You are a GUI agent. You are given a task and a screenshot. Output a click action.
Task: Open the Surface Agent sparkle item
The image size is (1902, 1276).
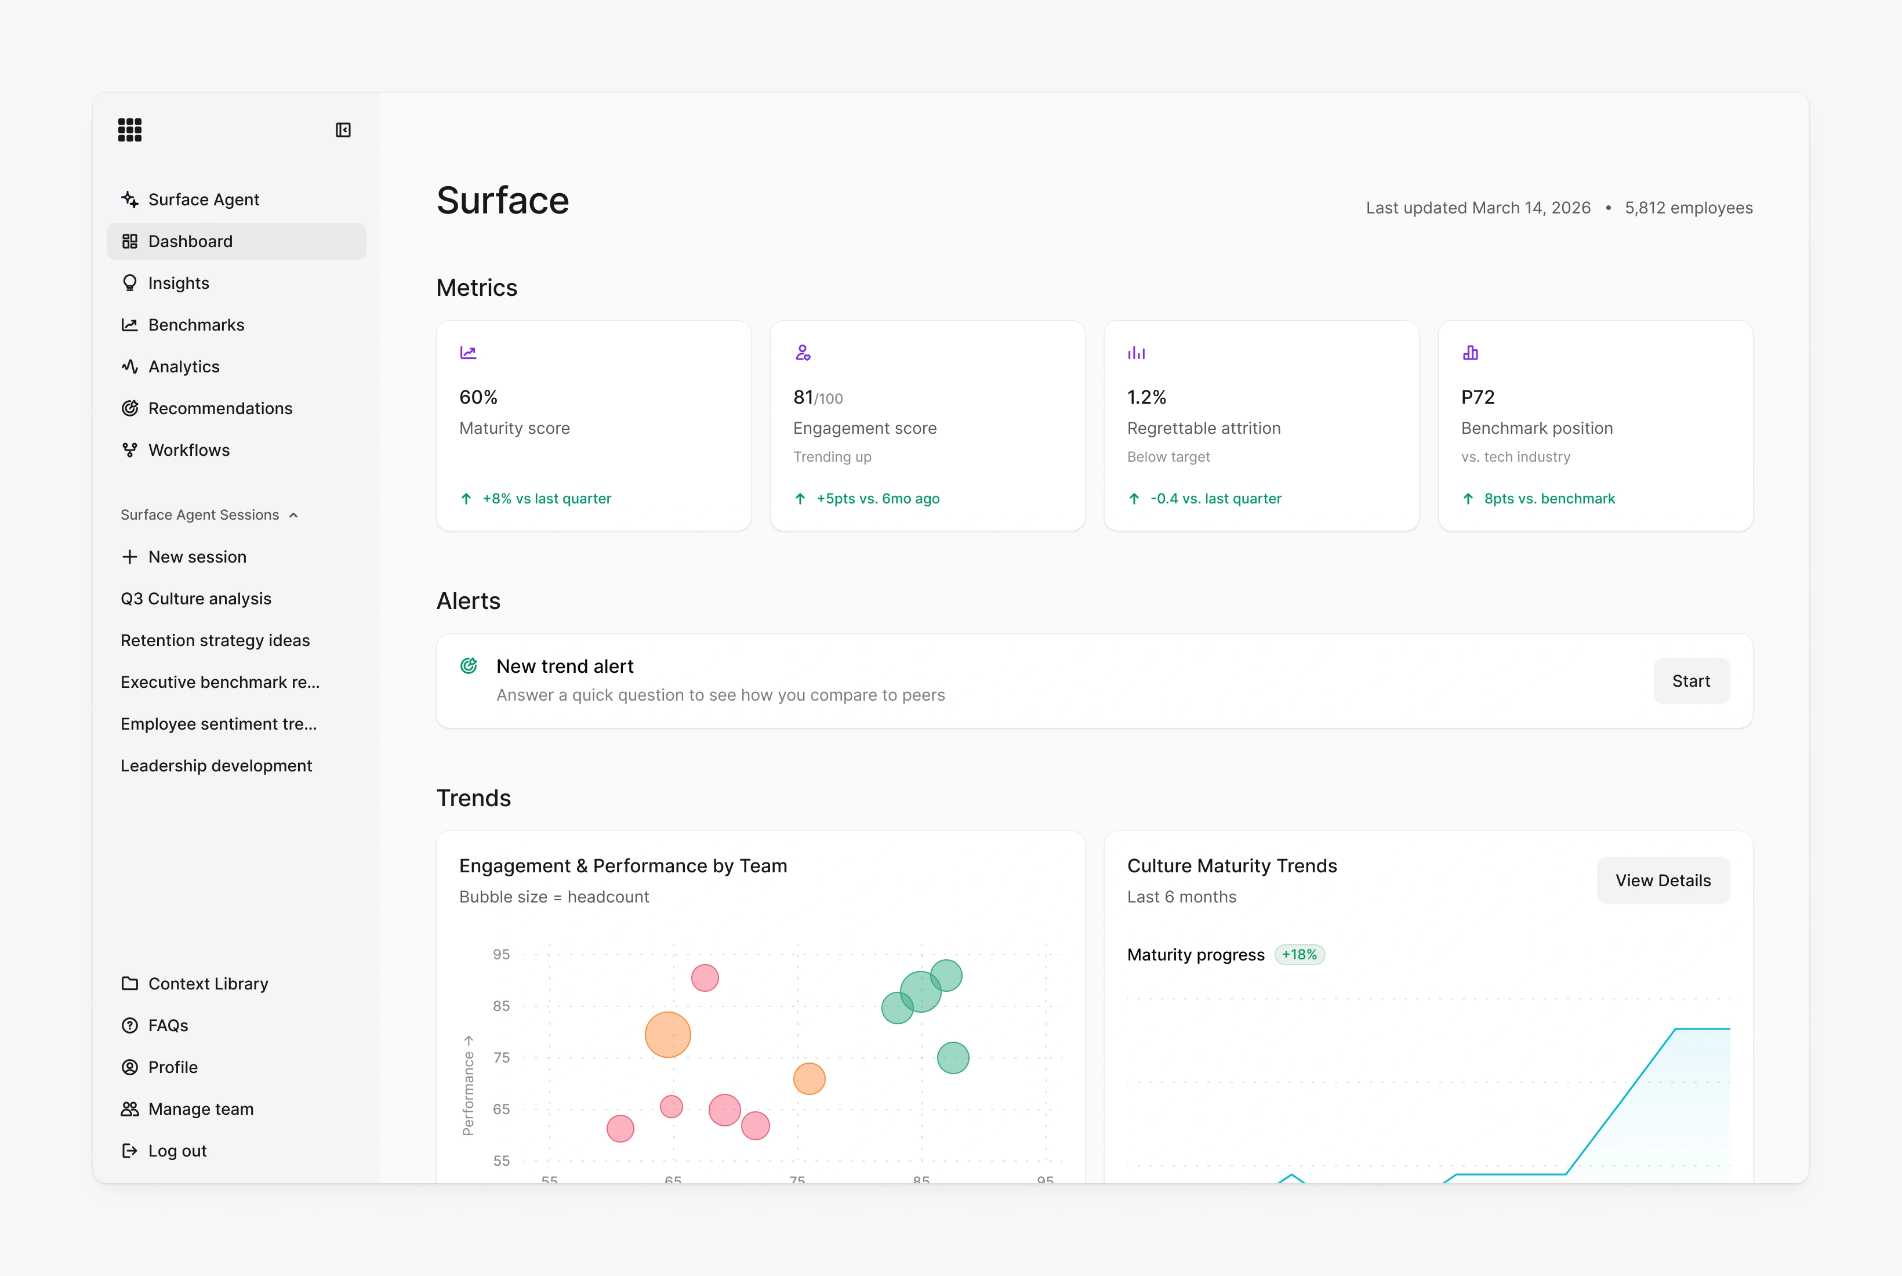pos(129,200)
